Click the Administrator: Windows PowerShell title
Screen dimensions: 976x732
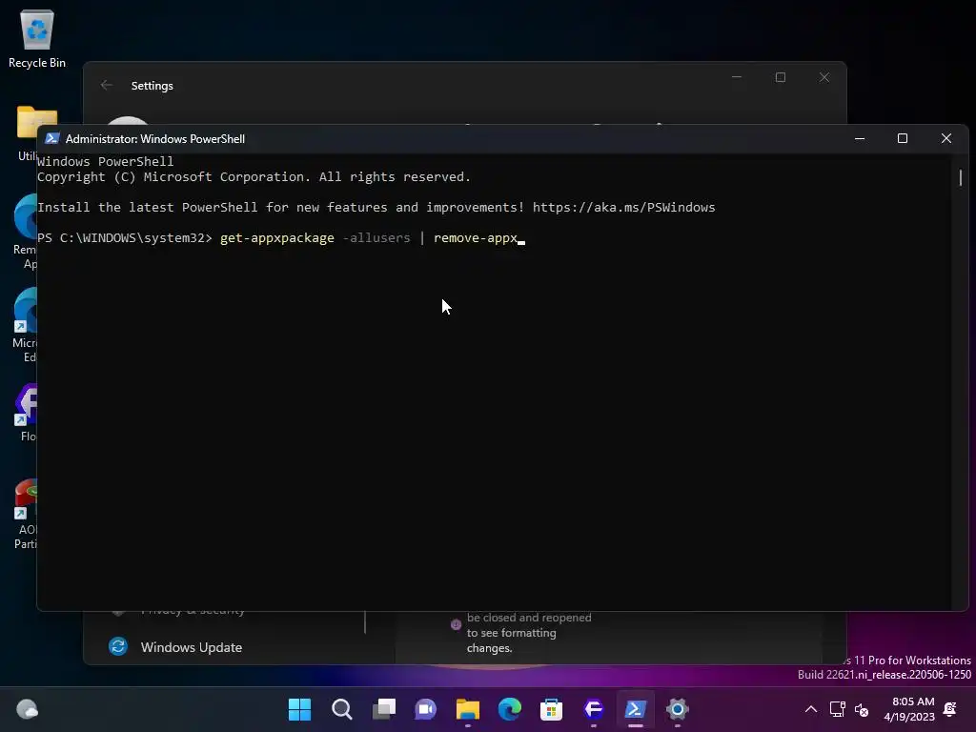coord(155,139)
